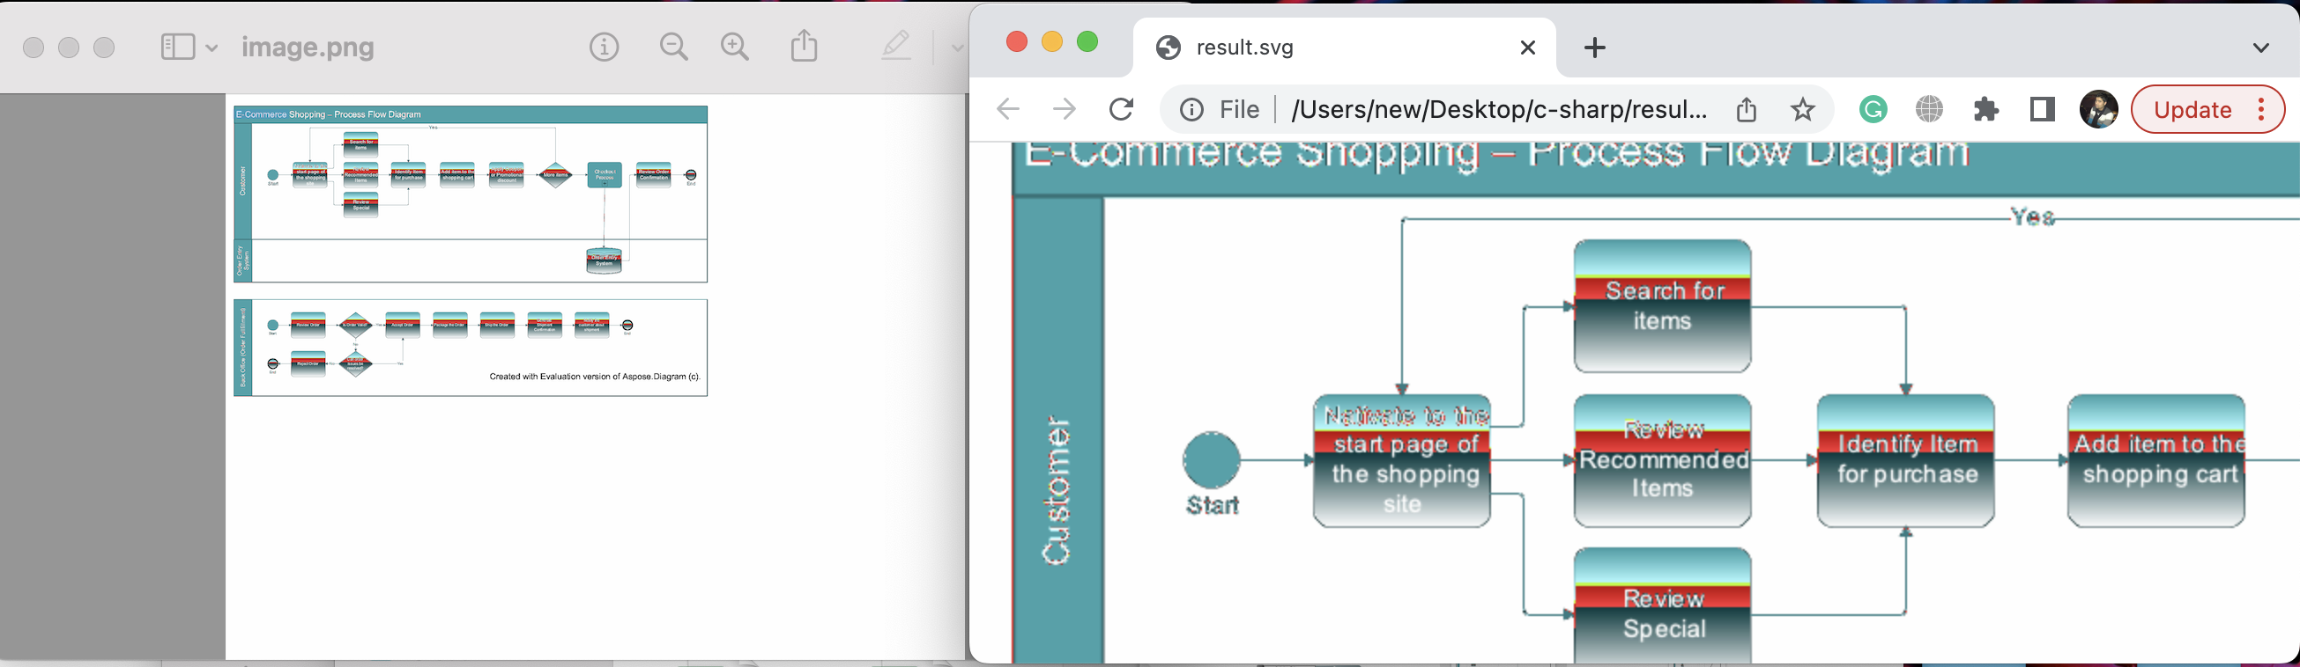Click the Update button in Chrome

pyautogui.click(x=2192, y=110)
